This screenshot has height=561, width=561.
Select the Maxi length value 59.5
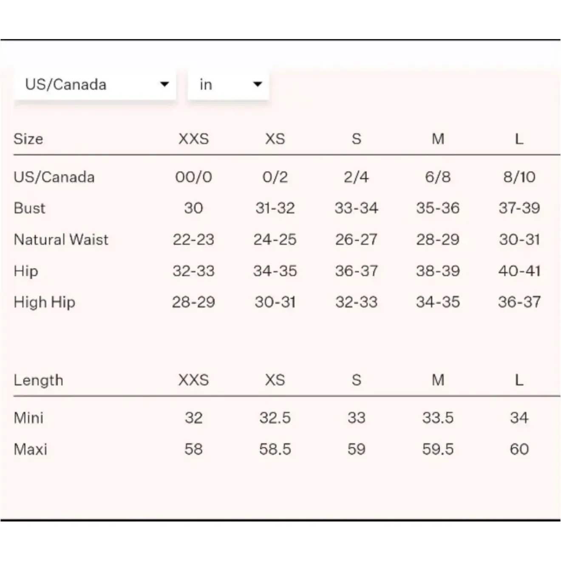point(438,449)
